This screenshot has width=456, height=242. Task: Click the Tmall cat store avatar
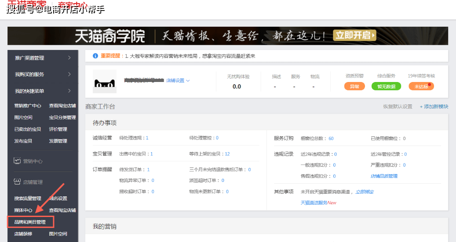(x=104, y=82)
